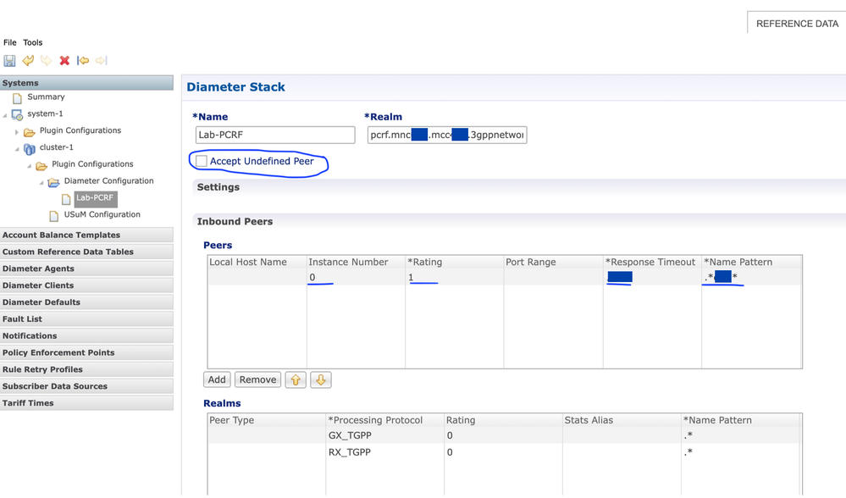Click Rating value 0 in GX_TGPP row
846x498 pixels.
coord(450,435)
